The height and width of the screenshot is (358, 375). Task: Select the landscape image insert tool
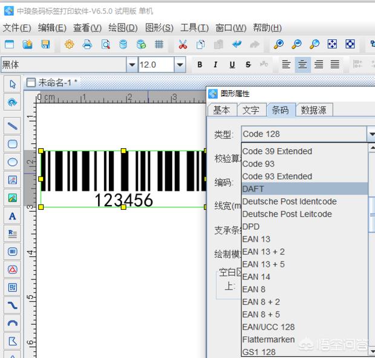pyautogui.click(x=13, y=198)
